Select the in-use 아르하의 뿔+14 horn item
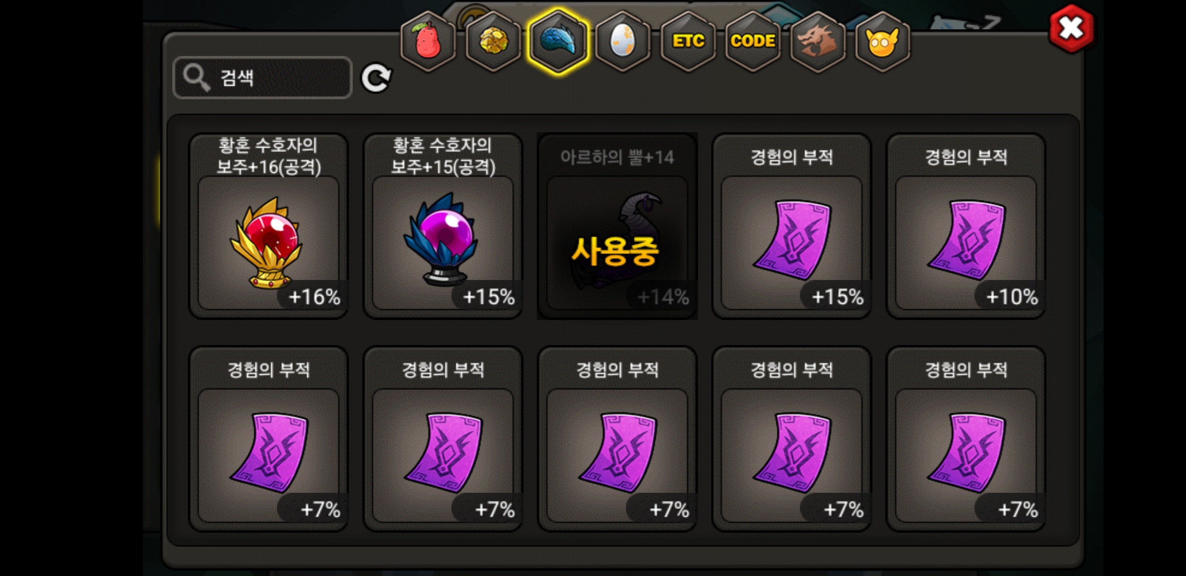This screenshot has width=1186, height=576. (617, 226)
